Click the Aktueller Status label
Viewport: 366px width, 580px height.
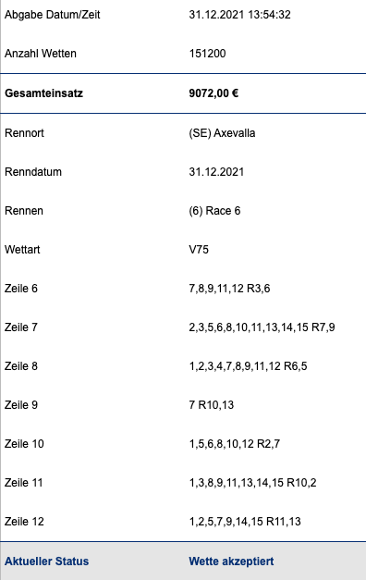46,561
